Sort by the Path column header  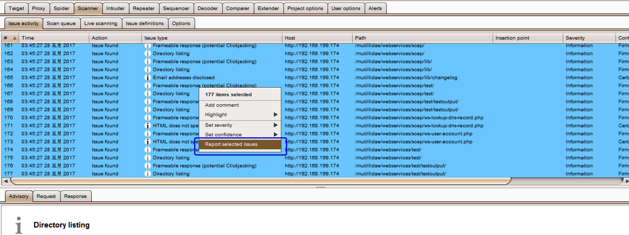coord(423,38)
